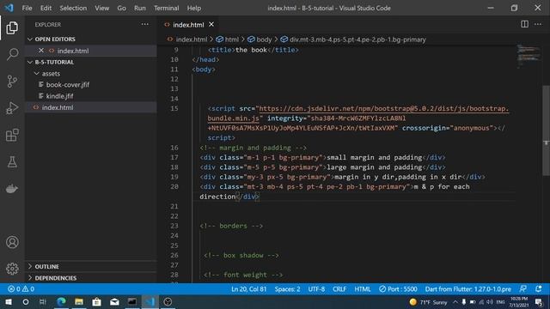Click the div.mt-3 breadcrumb item

point(357,39)
